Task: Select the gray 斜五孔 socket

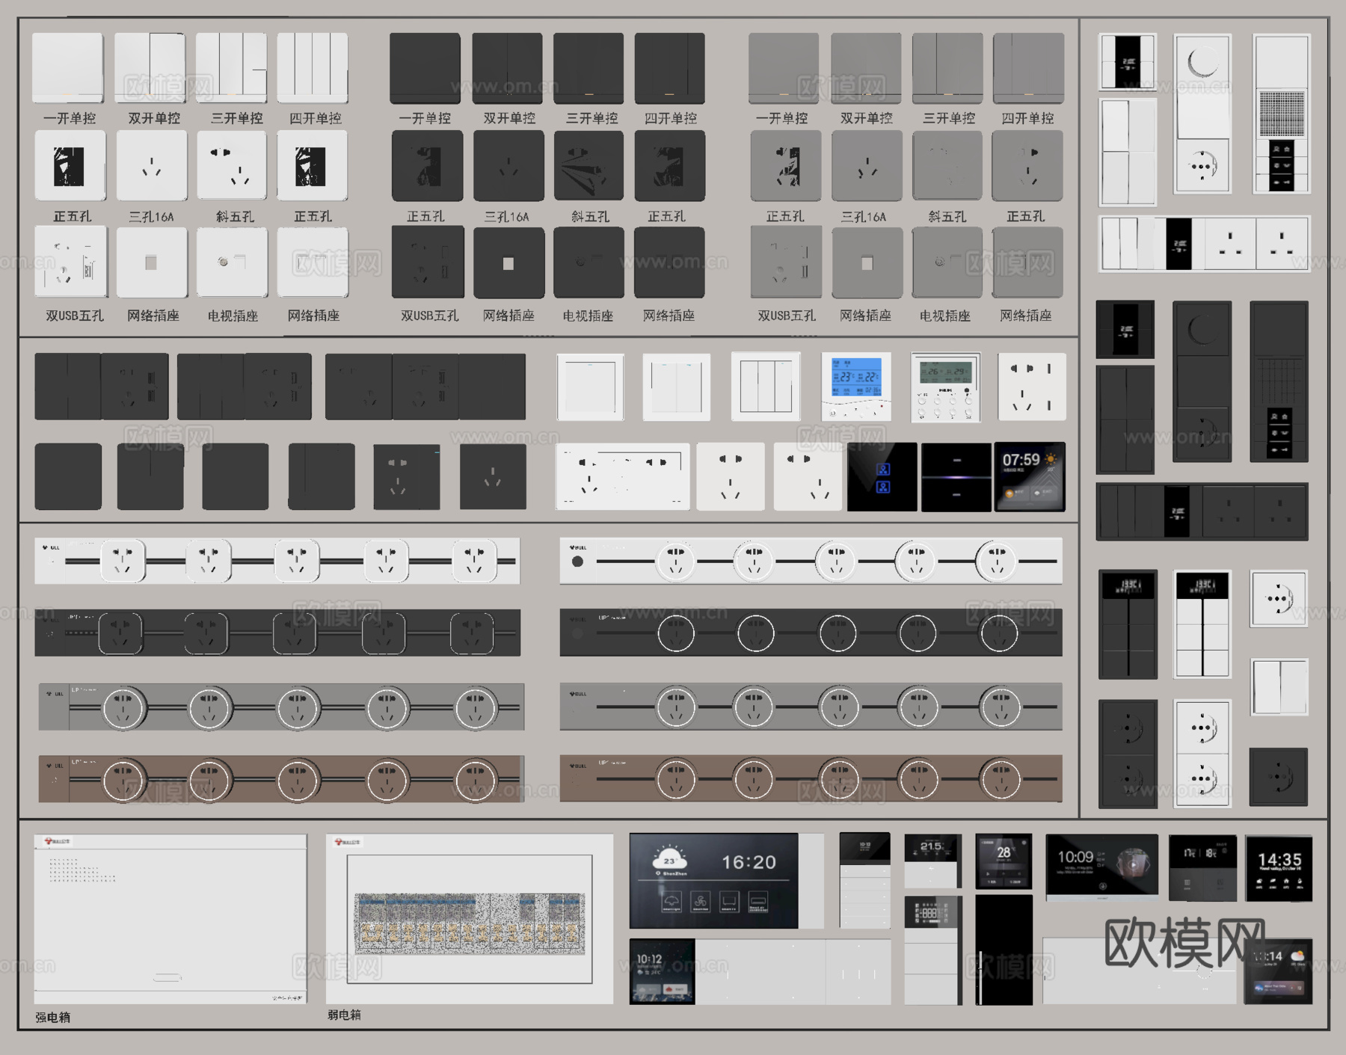Action: tap(947, 166)
